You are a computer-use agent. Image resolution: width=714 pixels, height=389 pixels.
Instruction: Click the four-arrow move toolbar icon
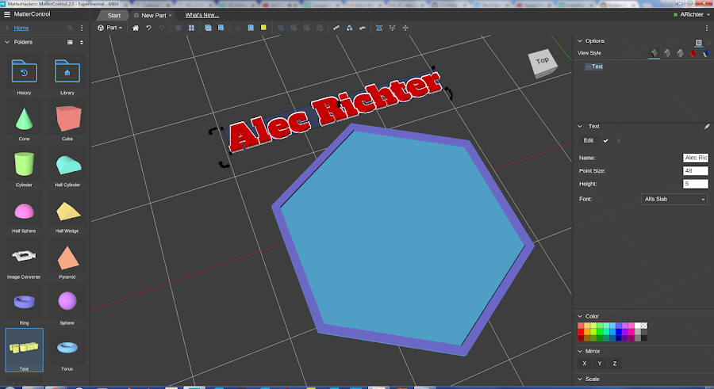(x=405, y=28)
